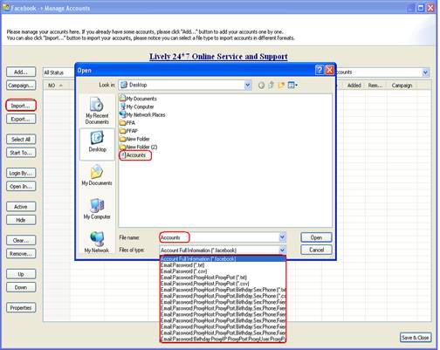Choose Email,Password,ProxyHost,ProxyPort (*.txt) file type
440x350 pixels.
point(223,278)
